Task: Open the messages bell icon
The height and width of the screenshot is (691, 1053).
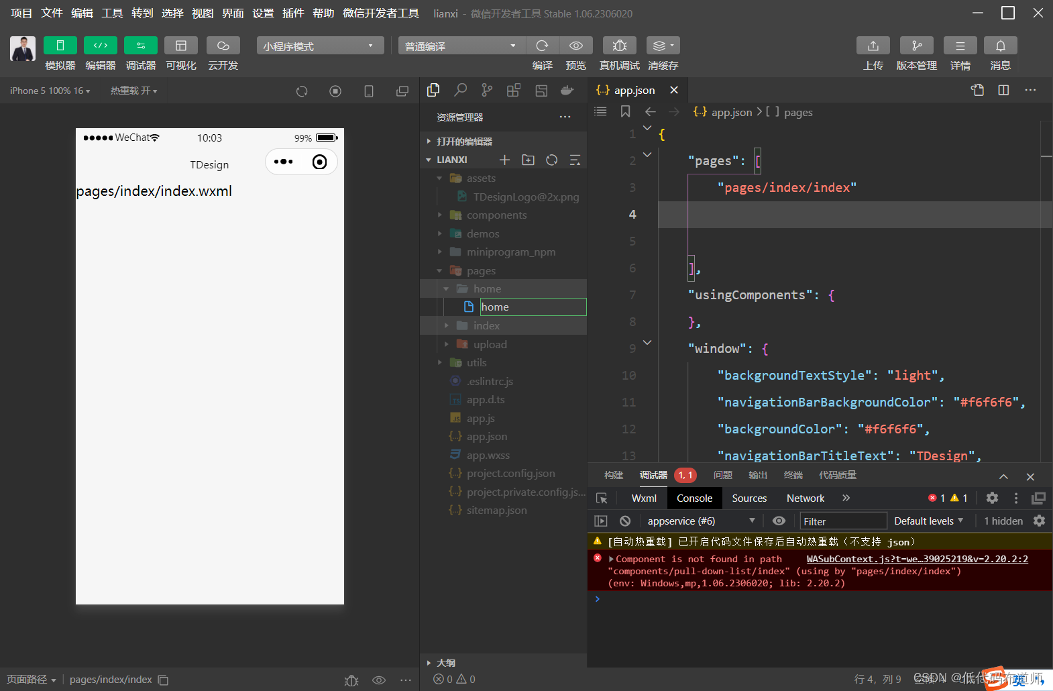Action: 1001,45
